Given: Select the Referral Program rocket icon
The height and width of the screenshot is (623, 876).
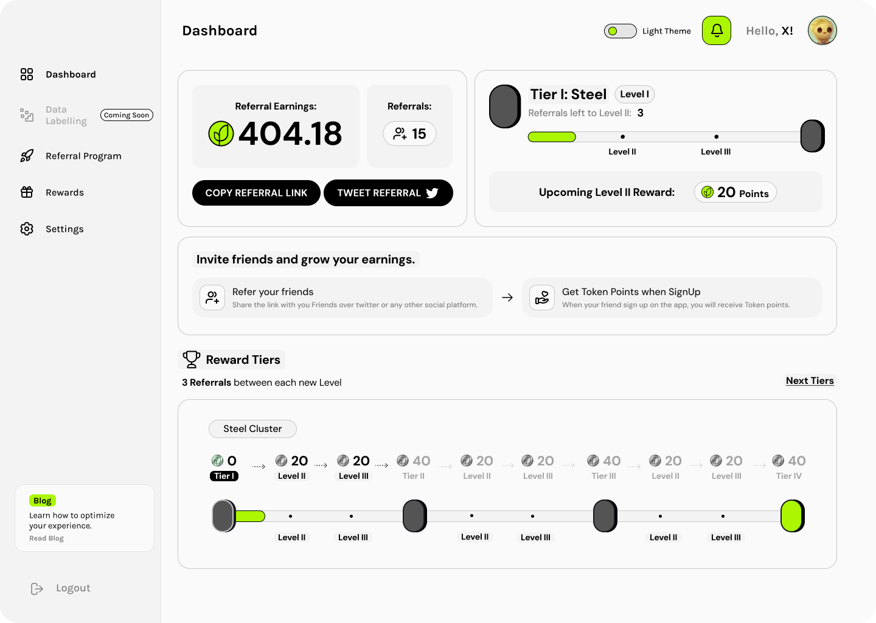Looking at the screenshot, I should click(27, 156).
